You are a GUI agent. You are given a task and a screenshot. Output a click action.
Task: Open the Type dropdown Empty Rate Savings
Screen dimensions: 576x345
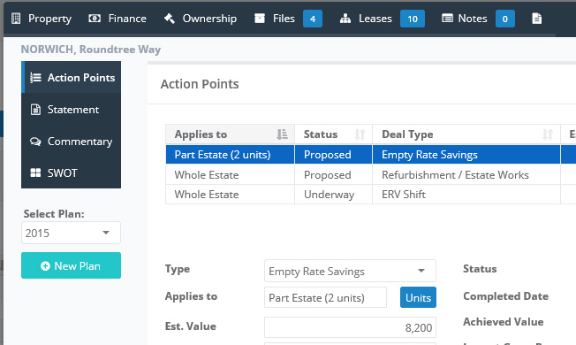350,271
